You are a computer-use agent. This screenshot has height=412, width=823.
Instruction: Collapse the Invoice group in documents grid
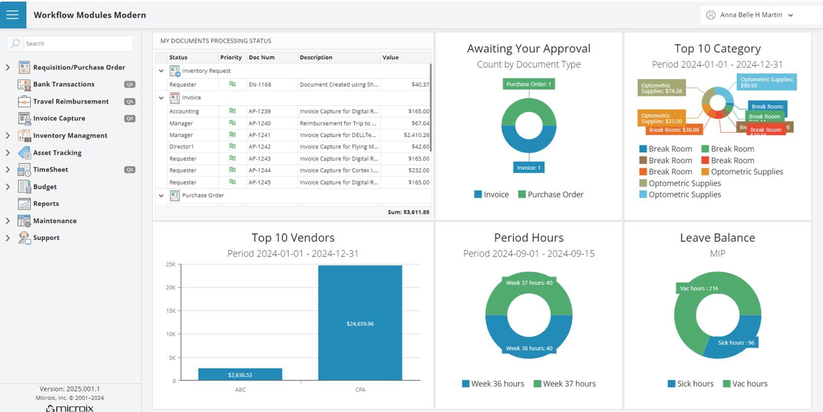click(161, 98)
